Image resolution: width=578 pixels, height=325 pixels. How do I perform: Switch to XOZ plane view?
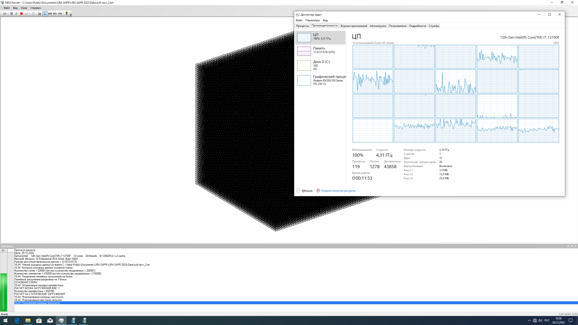coord(50,14)
